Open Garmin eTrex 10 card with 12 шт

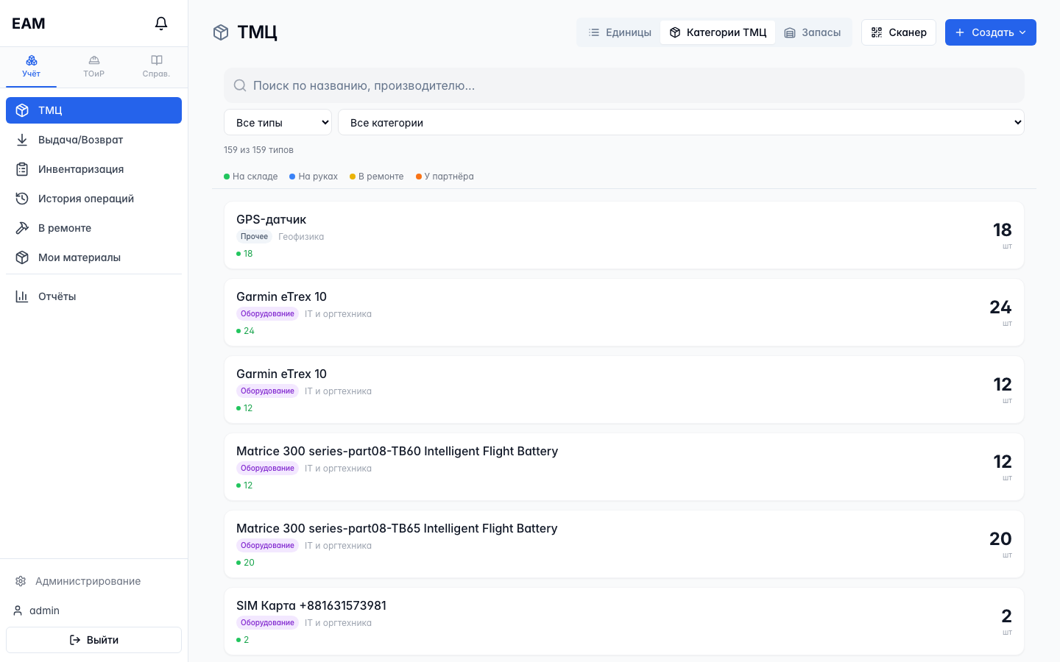pos(624,390)
